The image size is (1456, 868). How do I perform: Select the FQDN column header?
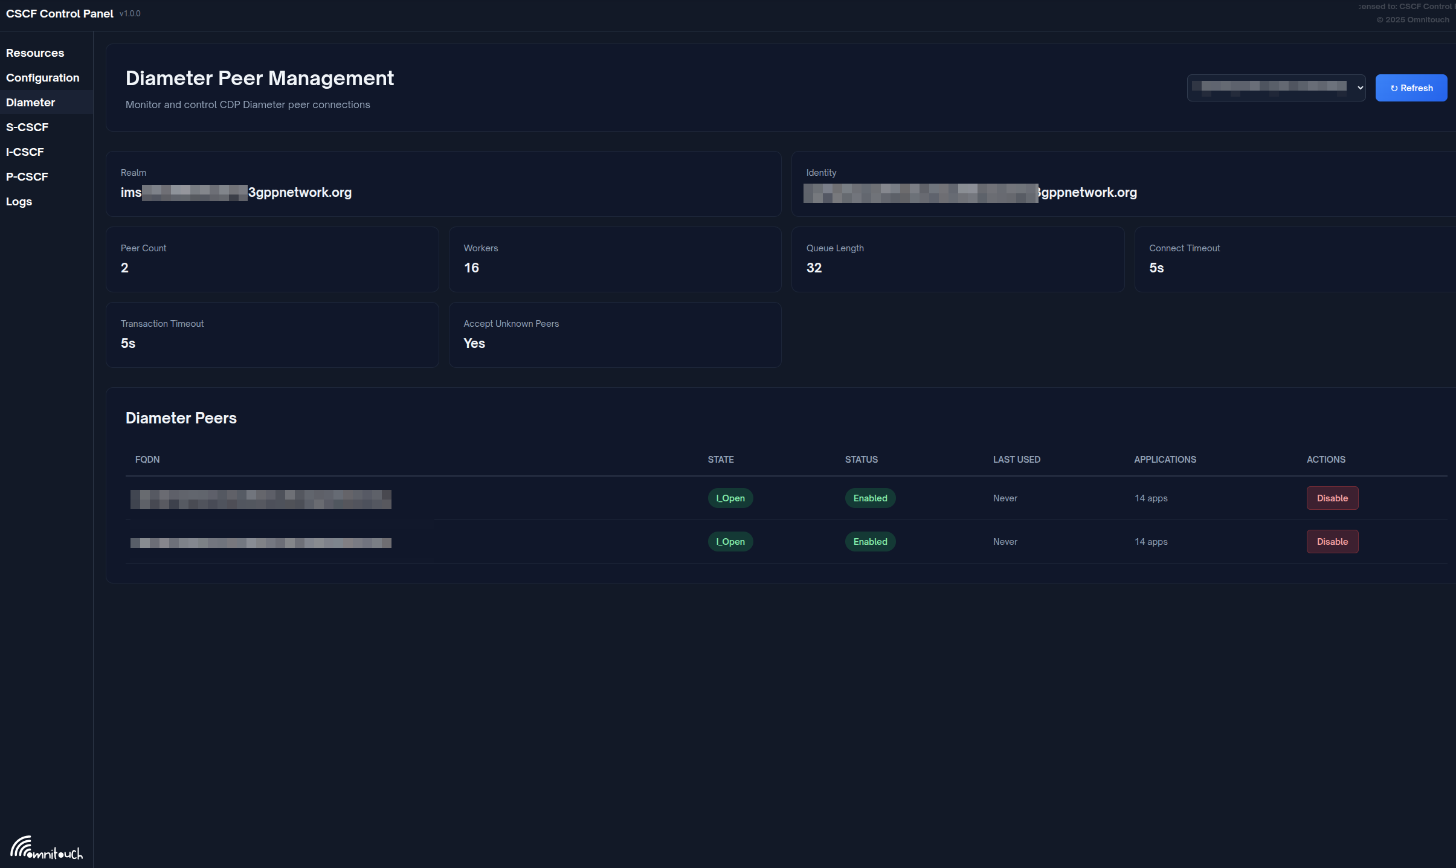pyautogui.click(x=147, y=459)
